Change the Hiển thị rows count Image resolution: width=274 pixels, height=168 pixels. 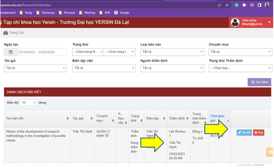pyautogui.click(x=28, y=102)
